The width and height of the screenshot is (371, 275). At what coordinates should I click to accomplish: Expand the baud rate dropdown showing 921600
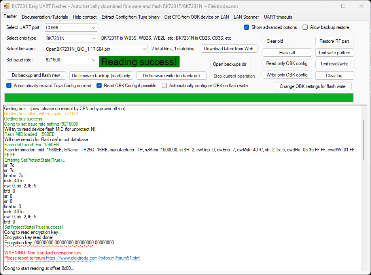coord(71,60)
